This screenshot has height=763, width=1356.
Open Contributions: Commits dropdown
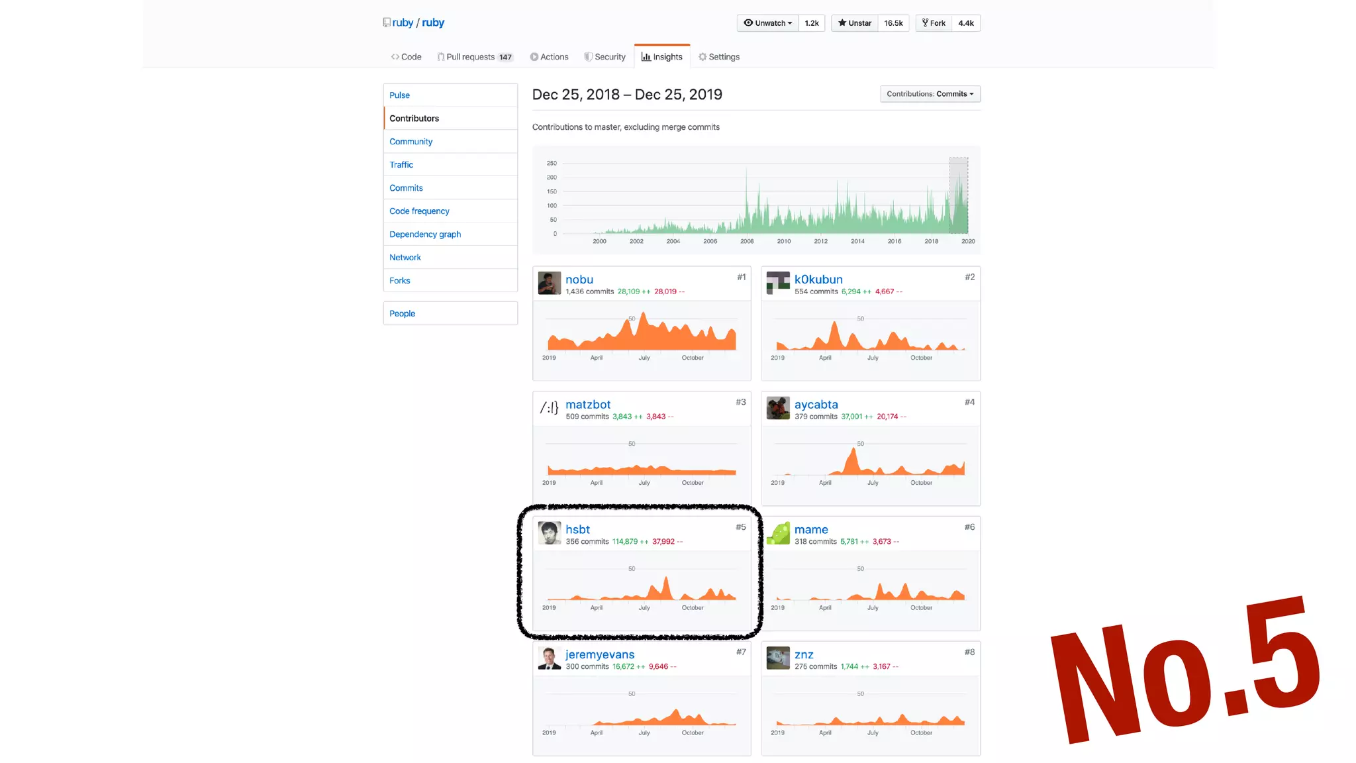(x=930, y=94)
